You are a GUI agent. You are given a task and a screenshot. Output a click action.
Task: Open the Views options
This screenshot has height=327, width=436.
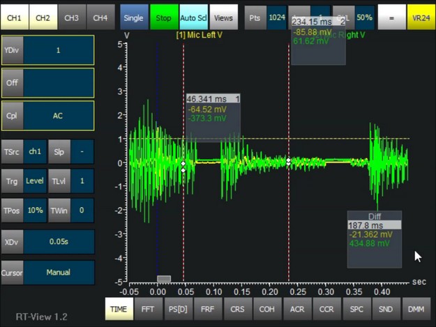222,17
